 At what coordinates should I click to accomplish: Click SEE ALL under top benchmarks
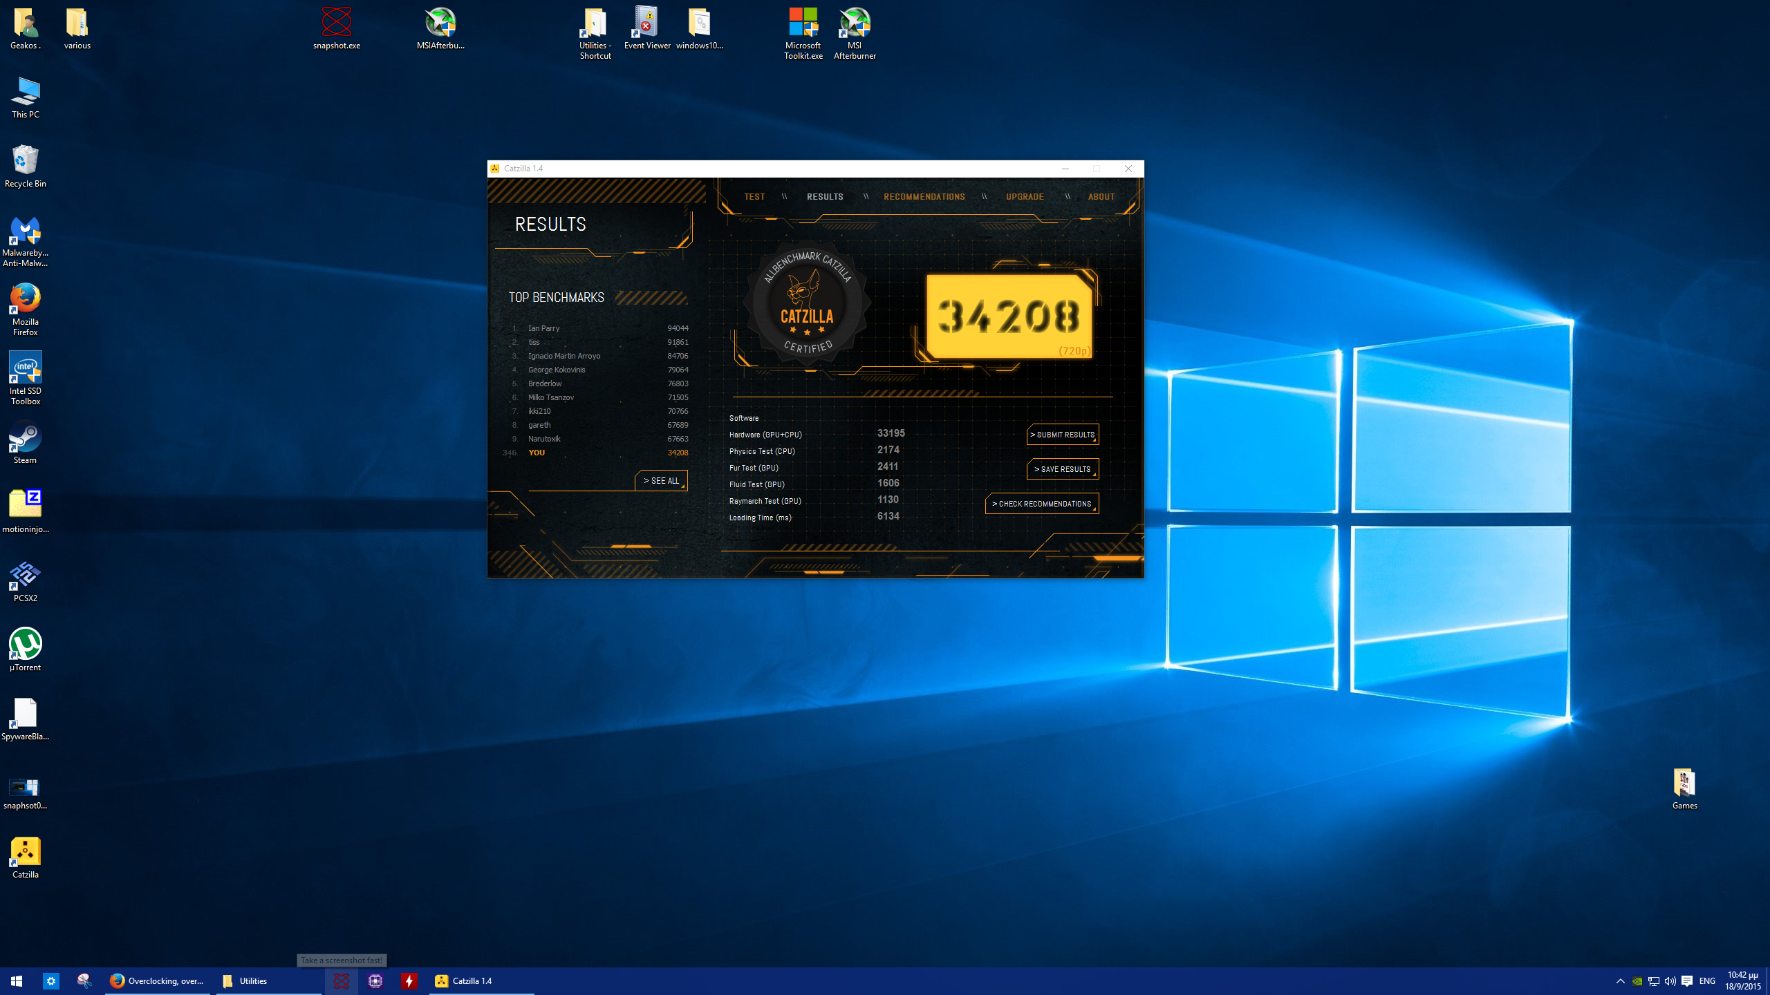coord(661,481)
